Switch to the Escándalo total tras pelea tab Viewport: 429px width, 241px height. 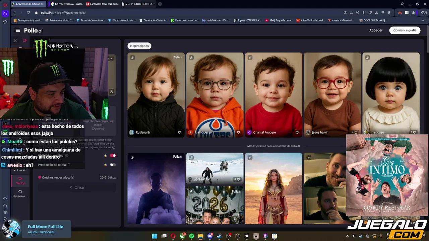[102, 4]
